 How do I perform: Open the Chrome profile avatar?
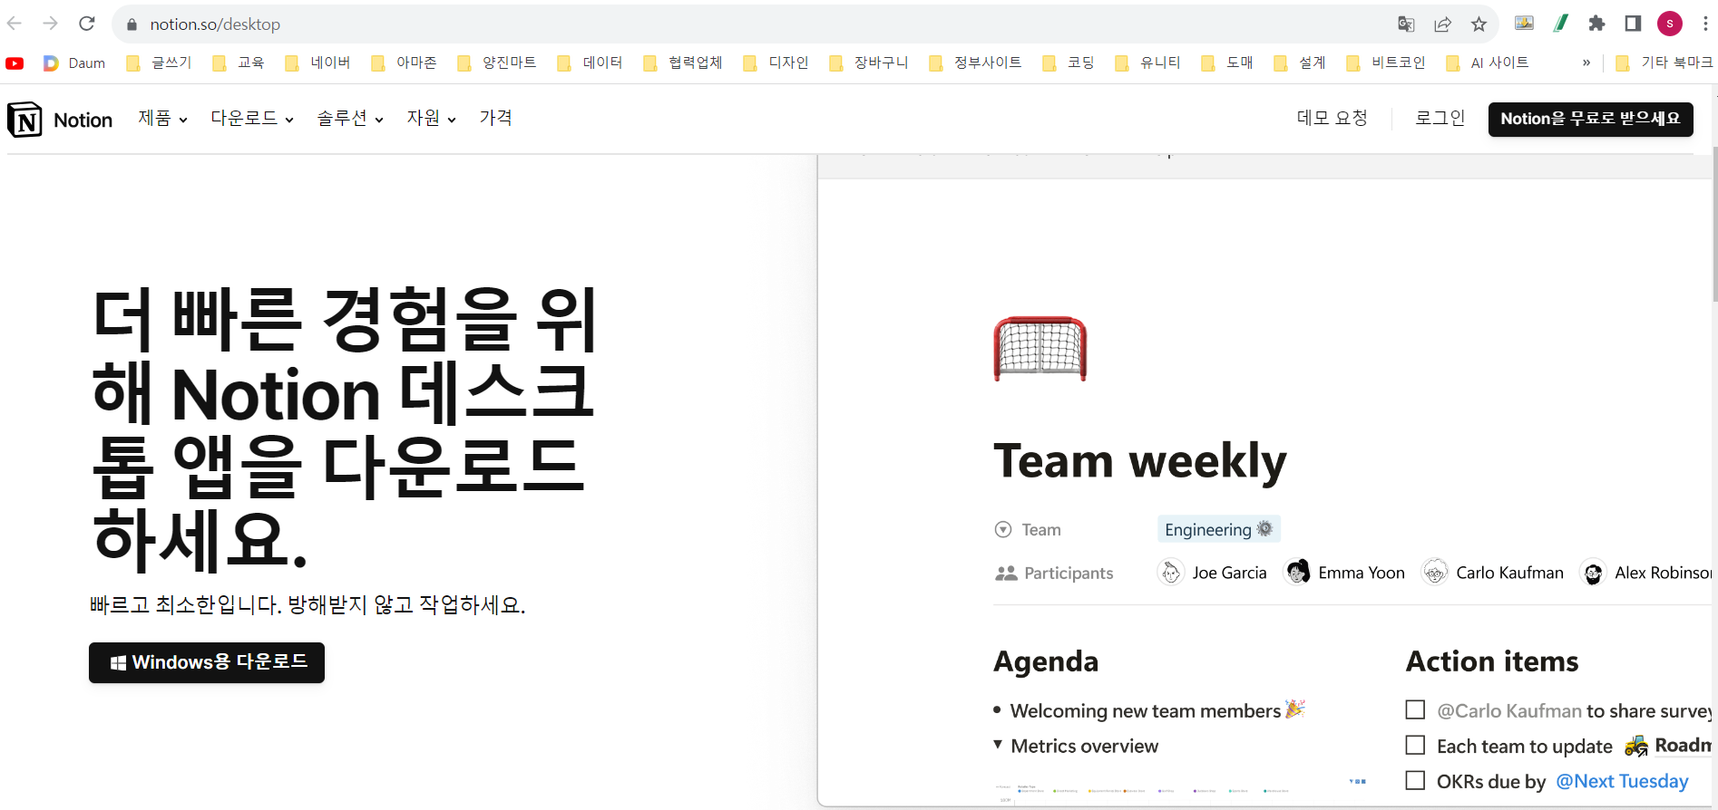1670,24
